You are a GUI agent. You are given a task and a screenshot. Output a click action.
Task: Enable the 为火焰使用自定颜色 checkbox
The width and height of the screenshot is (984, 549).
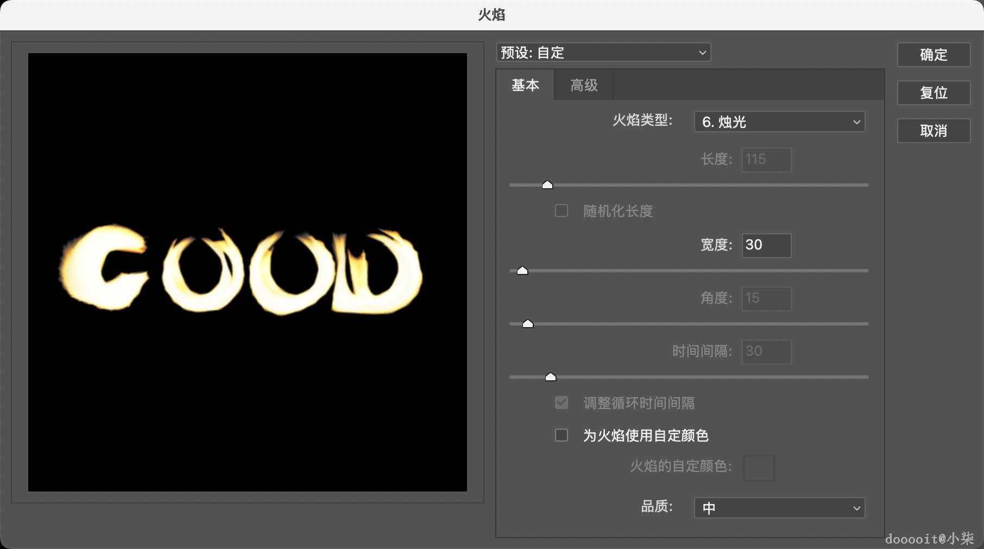[561, 435]
